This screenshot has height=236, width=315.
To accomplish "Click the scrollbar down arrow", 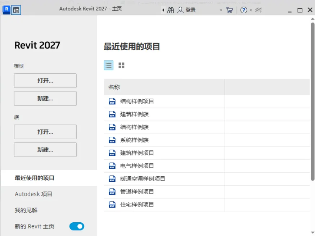I will [x=312, y=233].
